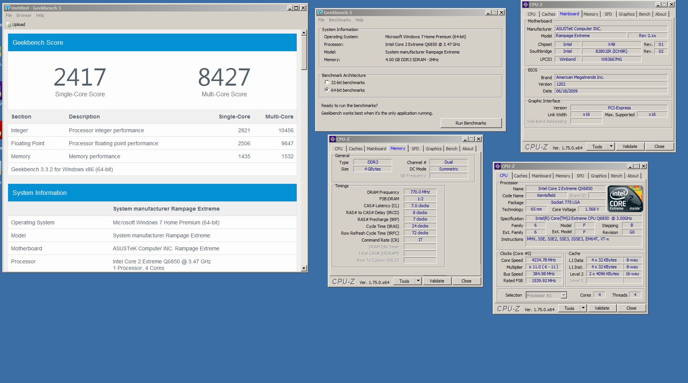
Task: Open File menu in Geekbench launcher window
Action: (x=321, y=20)
